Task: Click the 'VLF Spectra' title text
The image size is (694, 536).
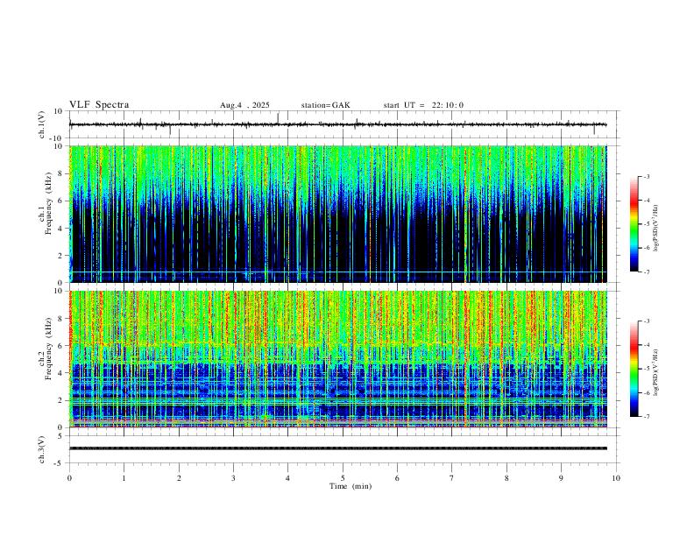Action: pyautogui.click(x=99, y=105)
